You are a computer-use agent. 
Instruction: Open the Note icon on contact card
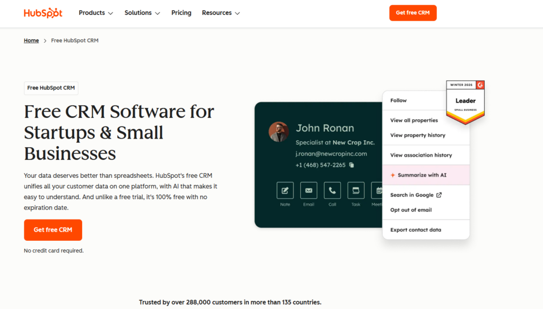(285, 190)
